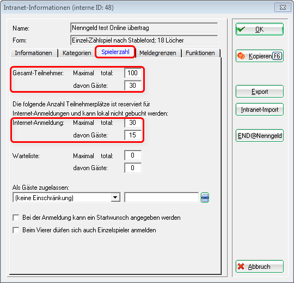Toggle Einzelspieler allowed in Vierer checkbox
The width and height of the screenshot is (294, 283).
16,230
